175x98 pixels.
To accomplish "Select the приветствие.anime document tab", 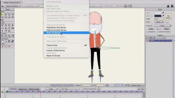I will [x=12, y=2].
